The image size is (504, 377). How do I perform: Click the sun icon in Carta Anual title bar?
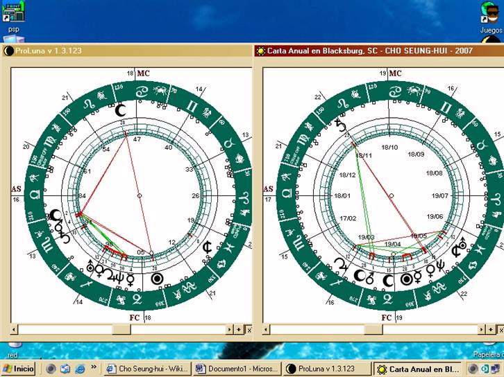tap(261, 51)
